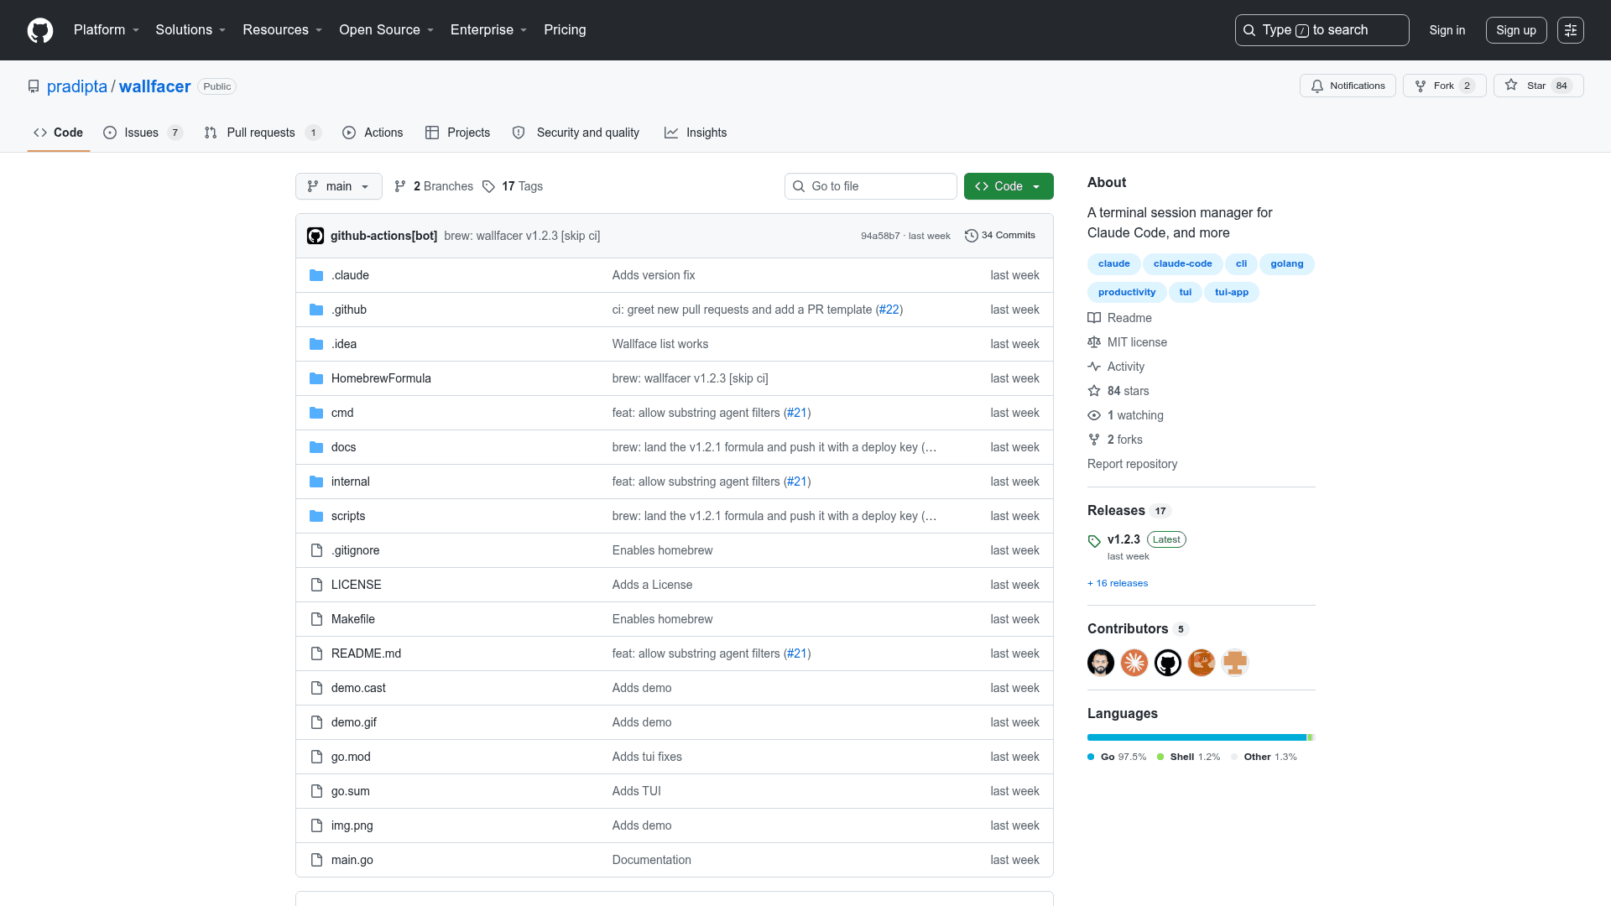Image resolution: width=1611 pixels, height=906 pixels.
Task: Switch to the Code tab
Action: (59, 133)
